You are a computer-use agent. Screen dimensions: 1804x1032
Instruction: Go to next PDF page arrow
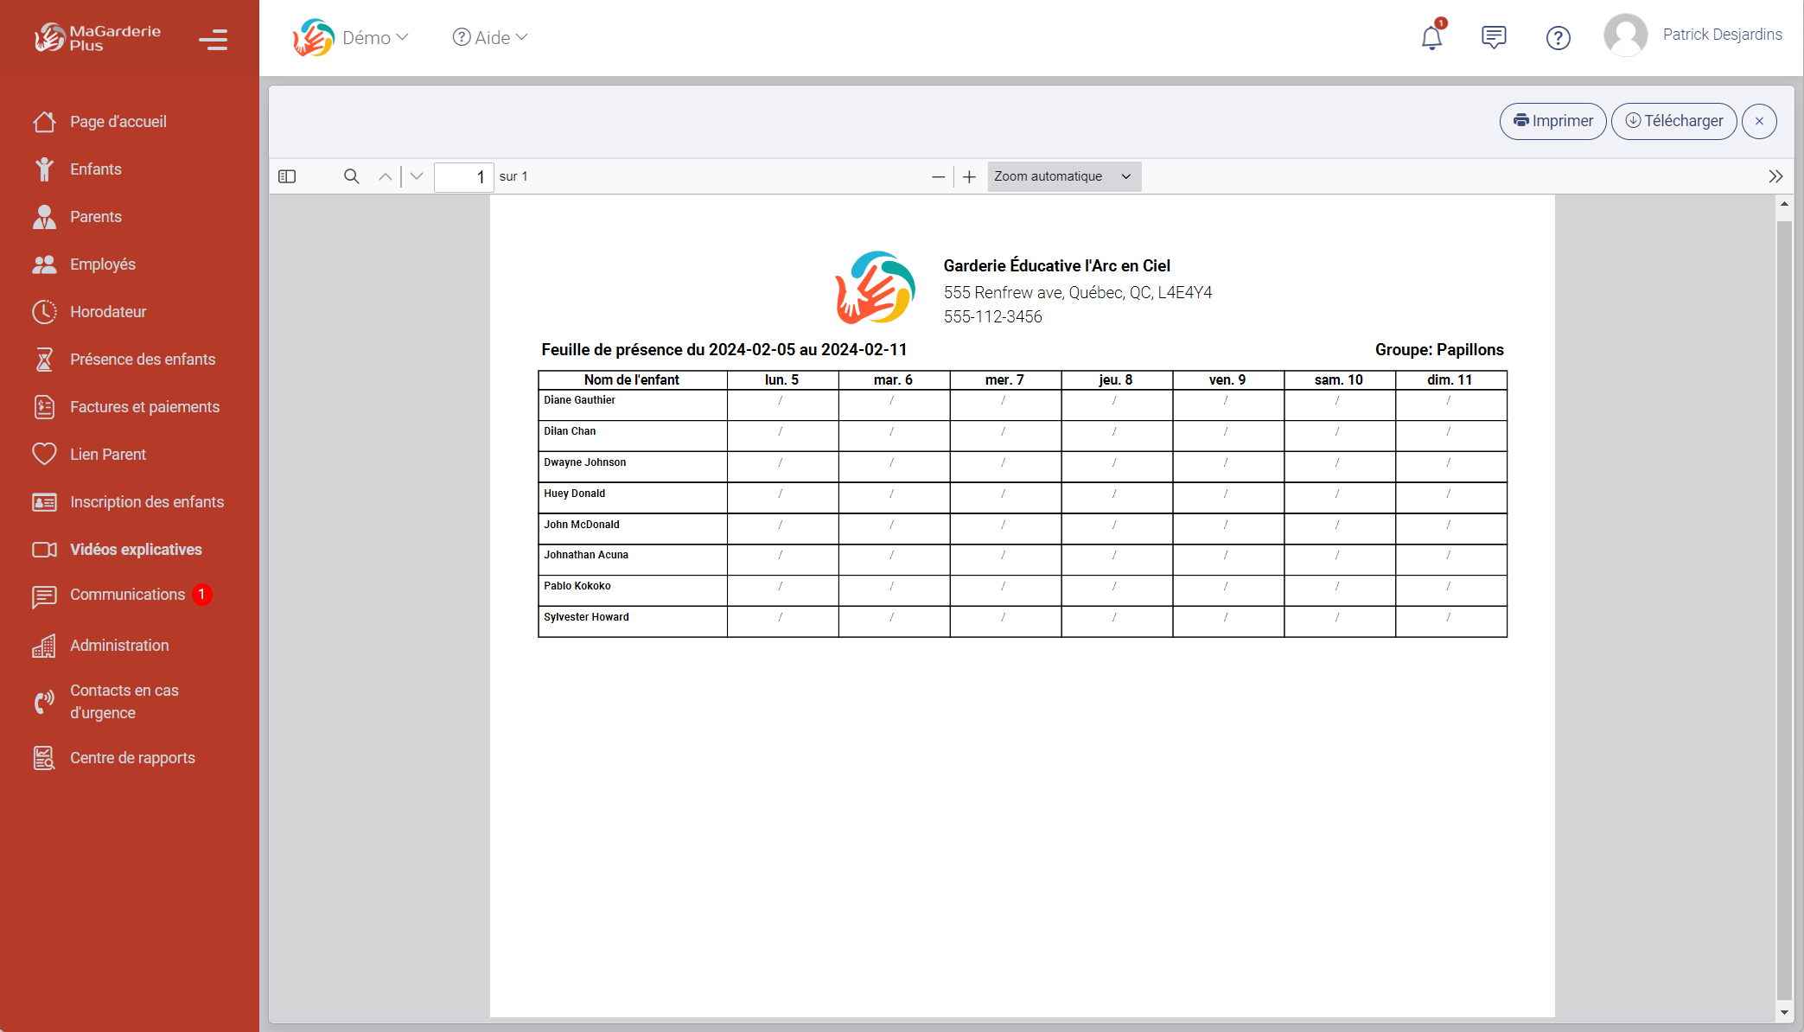pyautogui.click(x=417, y=176)
